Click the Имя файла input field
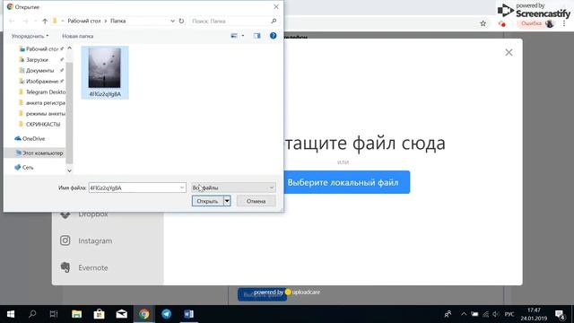 [134, 188]
